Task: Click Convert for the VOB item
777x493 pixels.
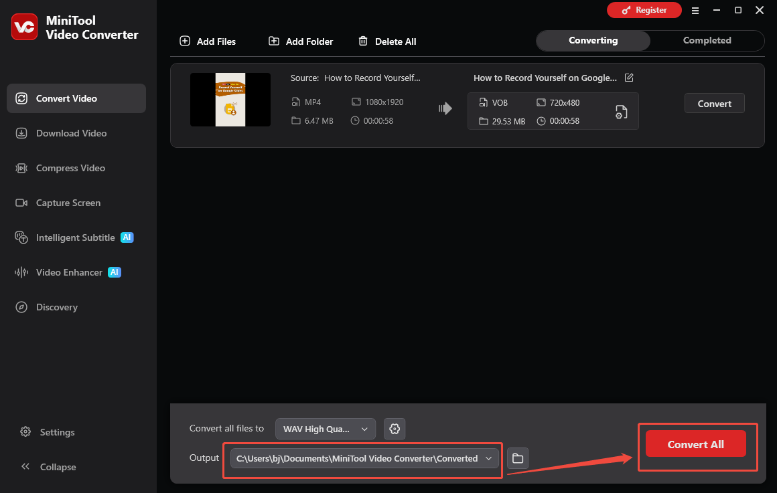Action: (x=714, y=104)
